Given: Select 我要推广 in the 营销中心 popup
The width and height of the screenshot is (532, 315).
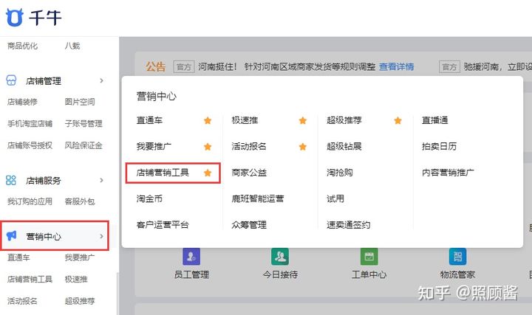Looking at the screenshot, I should click(x=154, y=146).
